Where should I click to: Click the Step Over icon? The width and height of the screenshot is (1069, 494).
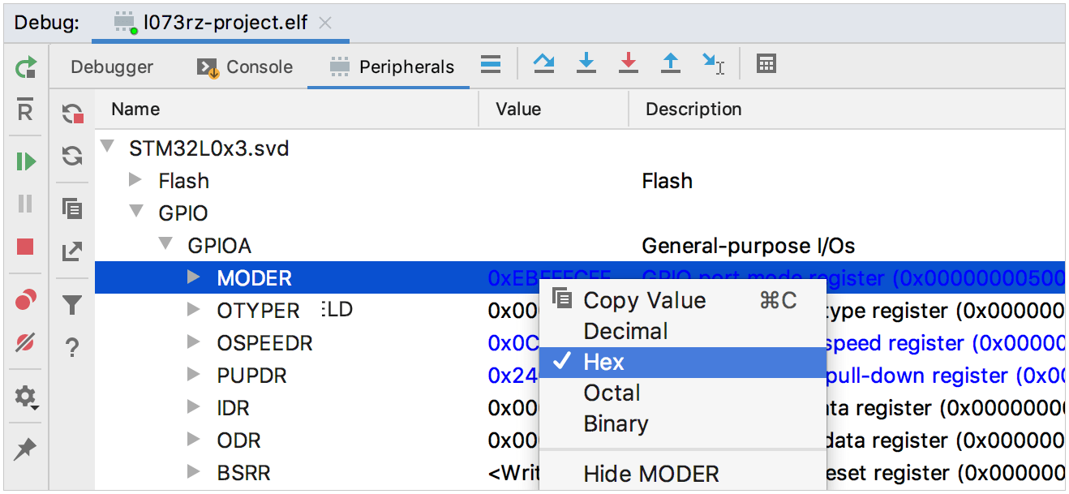point(543,65)
